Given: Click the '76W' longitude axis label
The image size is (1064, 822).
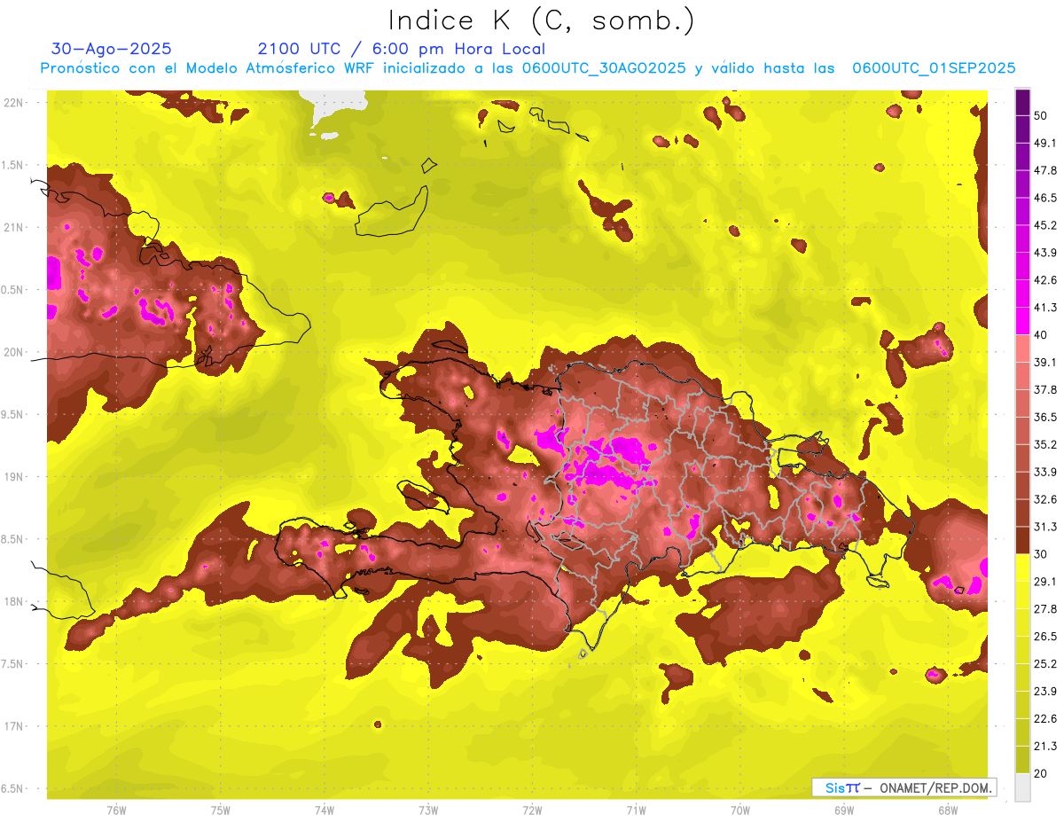Looking at the screenshot, I should (116, 810).
